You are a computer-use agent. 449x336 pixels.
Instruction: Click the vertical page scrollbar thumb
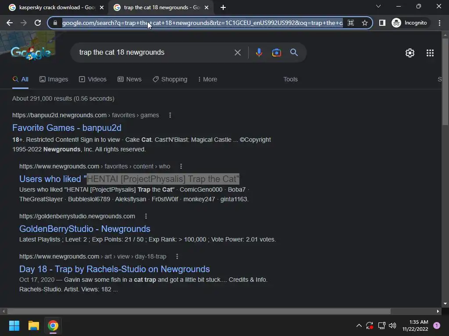445,81
